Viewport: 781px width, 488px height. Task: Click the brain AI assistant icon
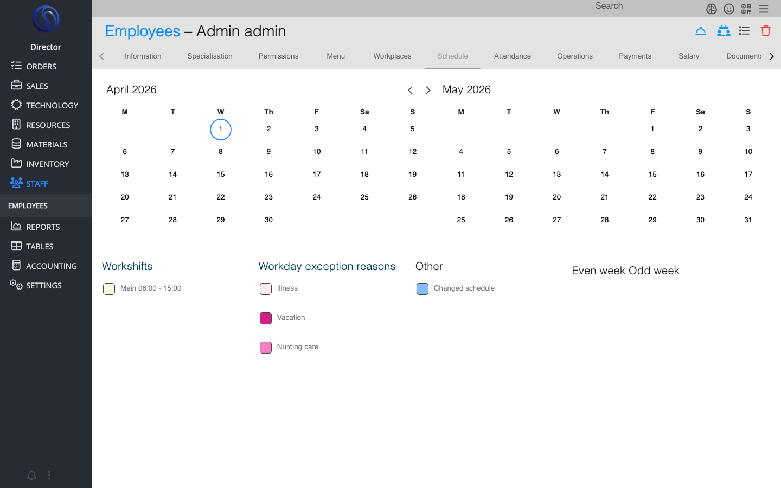tap(712, 9)
